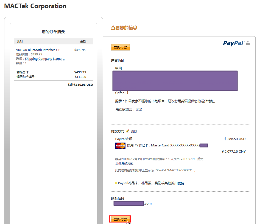This screenshot has height=224, width=257.
Task: Click the 总计$610.95 USD total
Action: coord(80,85)
